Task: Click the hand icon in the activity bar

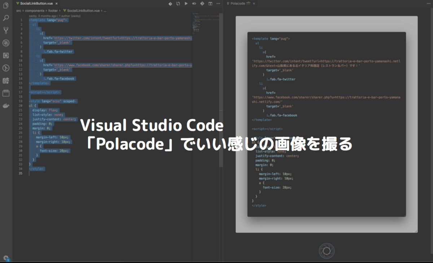Action: pyautogui.click(x=5, y=106)
